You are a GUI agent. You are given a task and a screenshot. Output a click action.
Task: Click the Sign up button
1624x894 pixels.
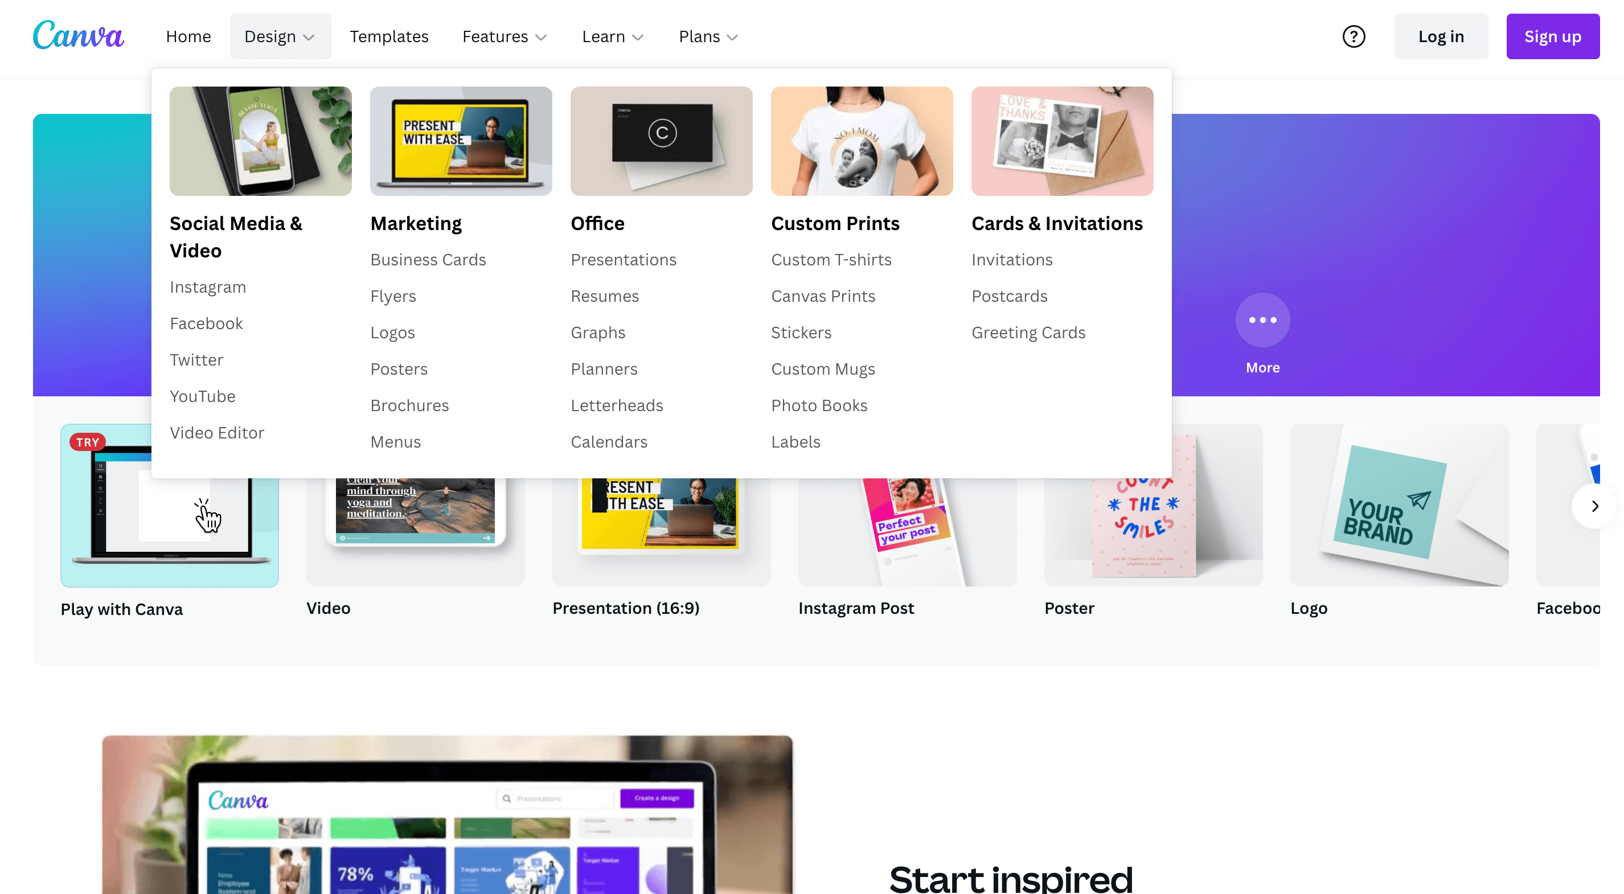(1553, 36)
